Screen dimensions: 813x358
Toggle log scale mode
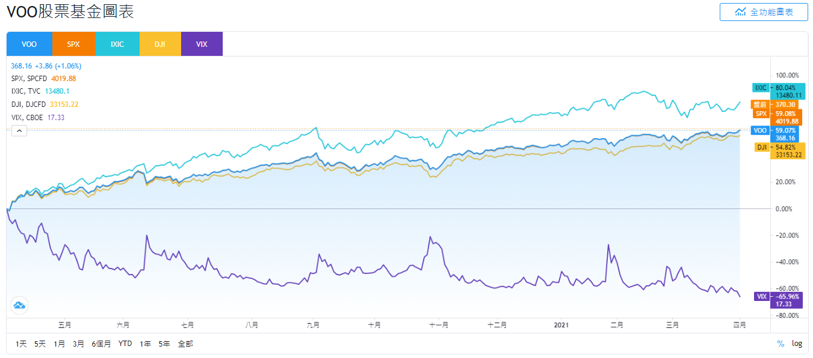click(x=797, y=344)
